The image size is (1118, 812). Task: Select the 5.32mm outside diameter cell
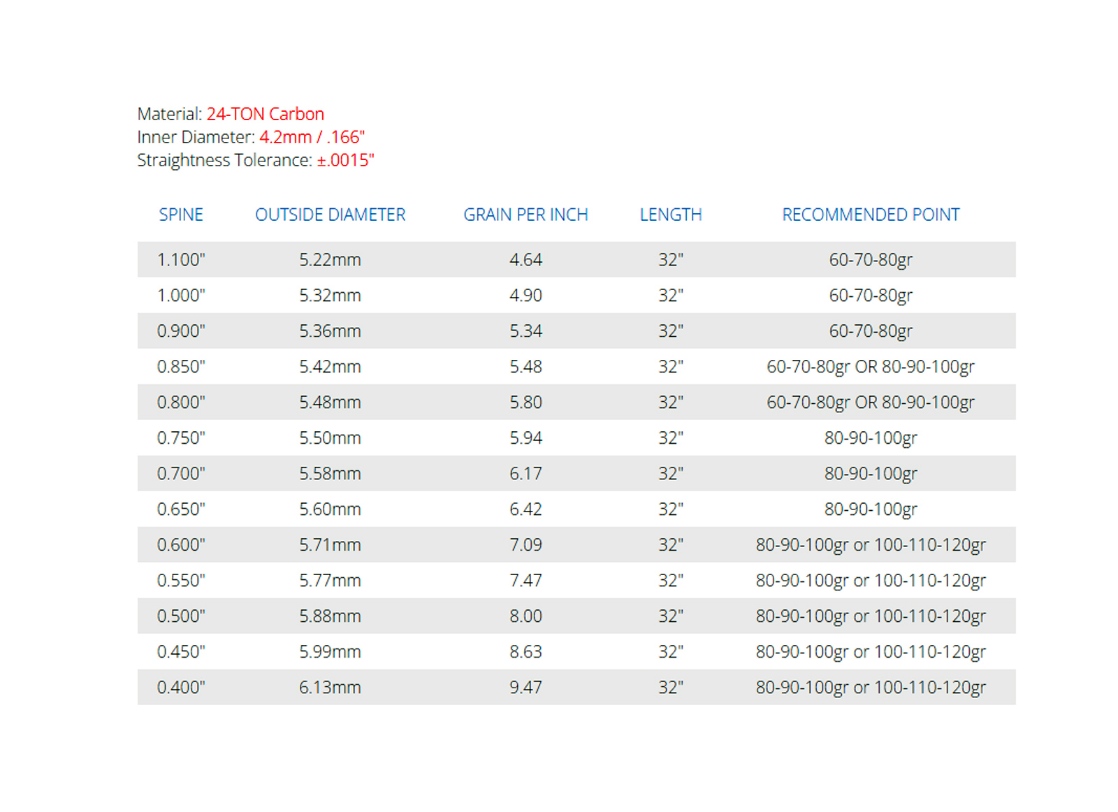[330, 296]
